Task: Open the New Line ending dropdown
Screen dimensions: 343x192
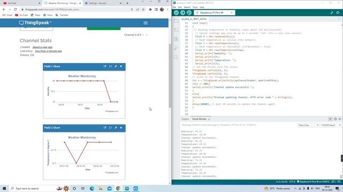Action: pos(309,125)
